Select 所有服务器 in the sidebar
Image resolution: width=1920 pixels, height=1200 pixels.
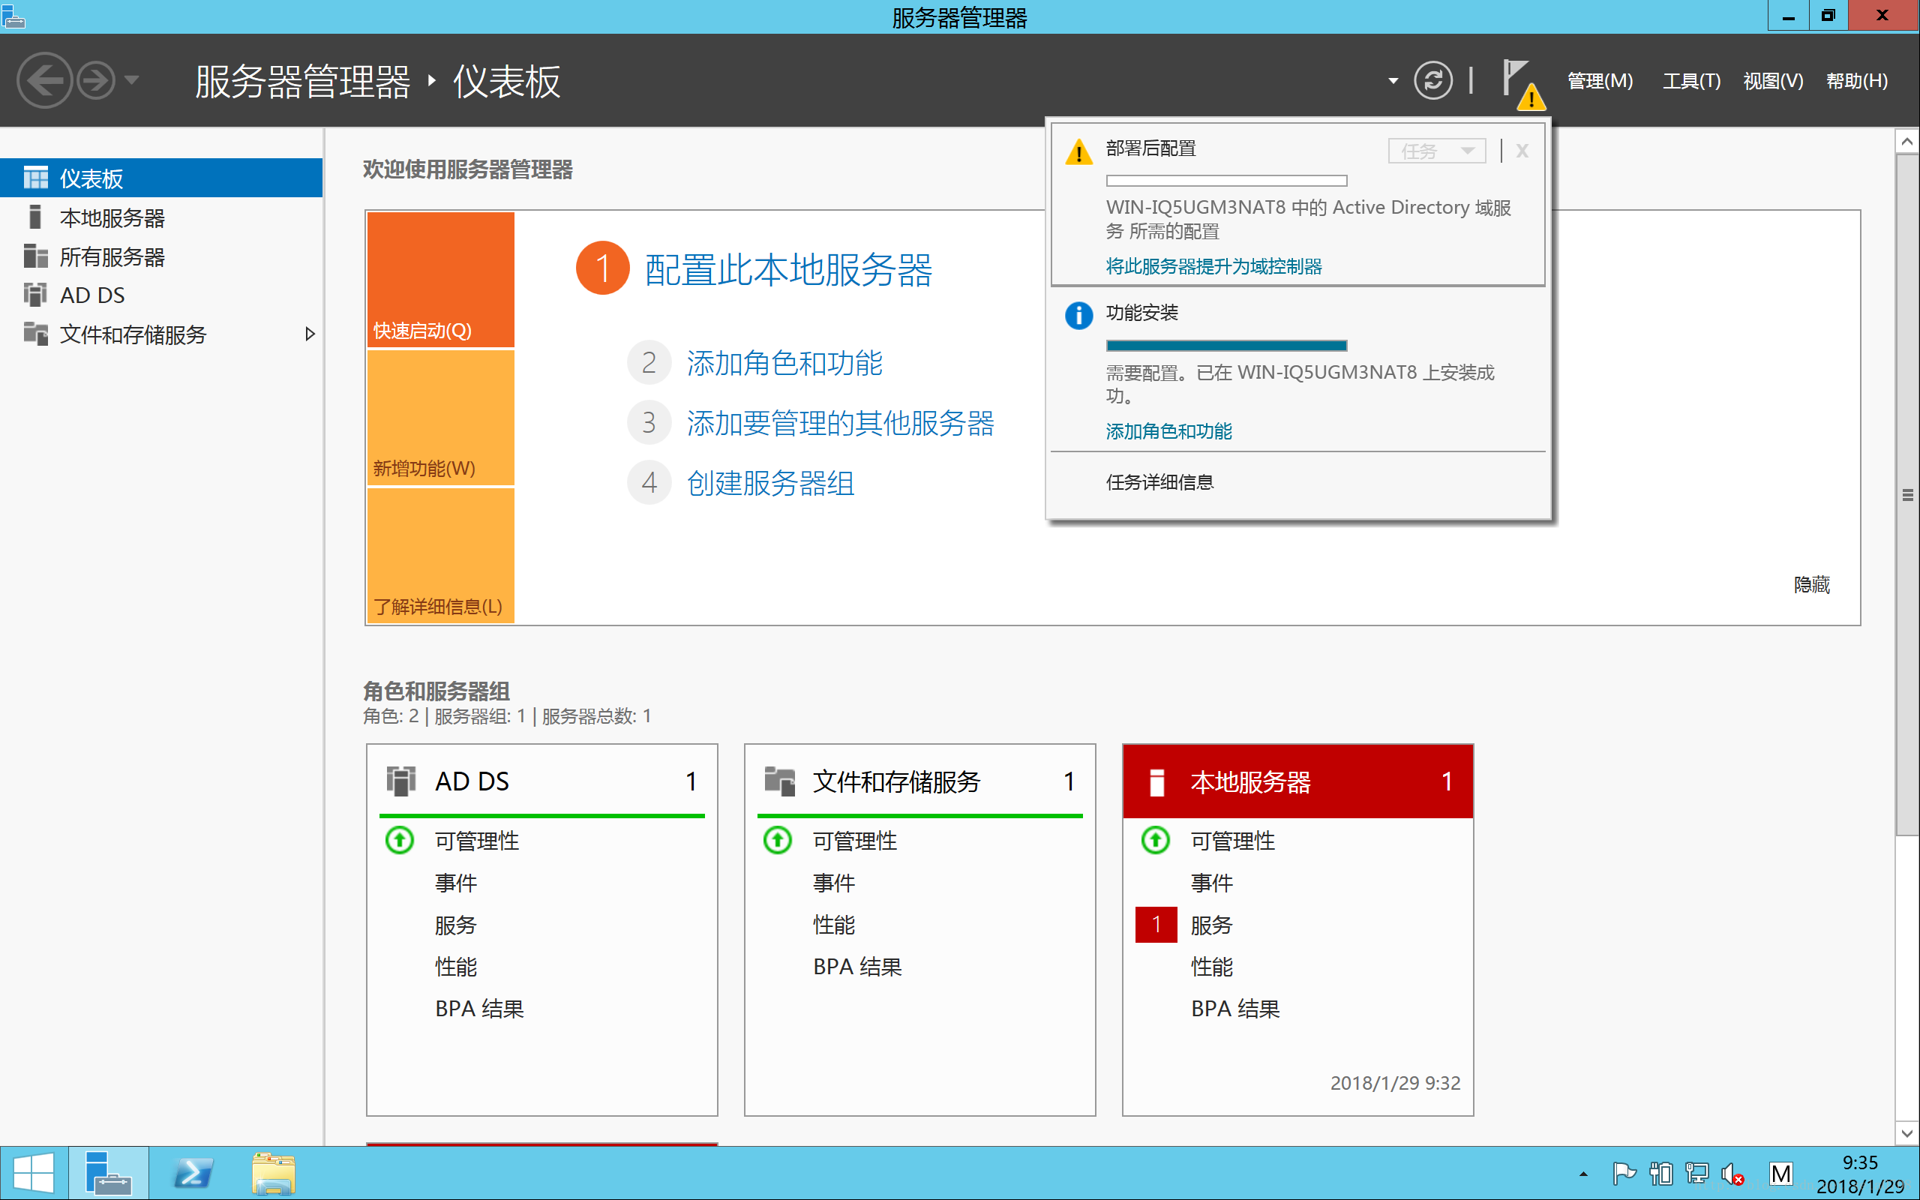pos(161,256)
